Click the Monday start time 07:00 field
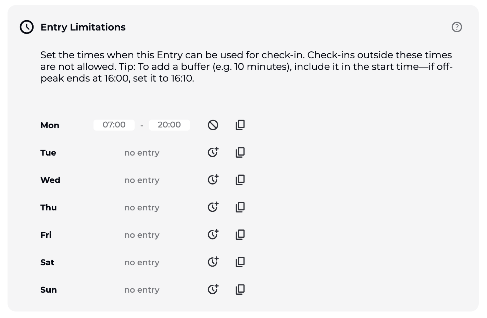Screen dimensions: 487x318 (x=114, y=125)
